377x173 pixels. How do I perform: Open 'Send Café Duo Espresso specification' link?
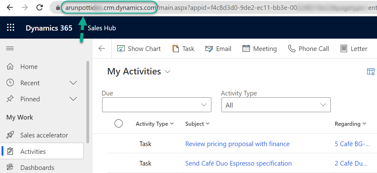click(238, 163)
